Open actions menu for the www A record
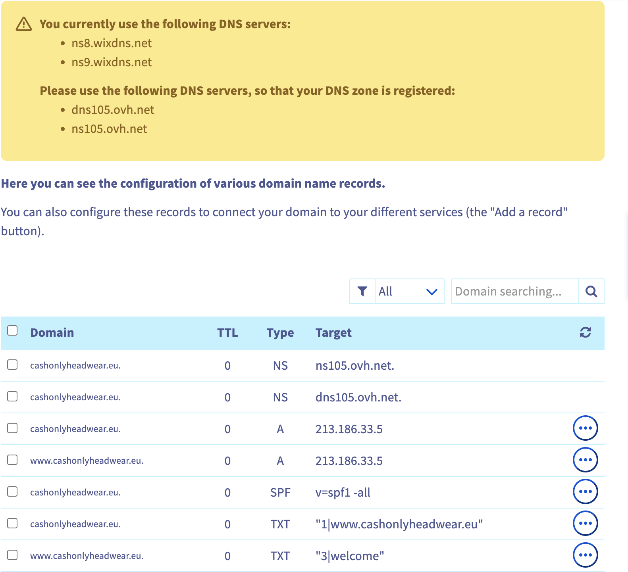This screenshot has height=572, width=628. coord(585,460)
